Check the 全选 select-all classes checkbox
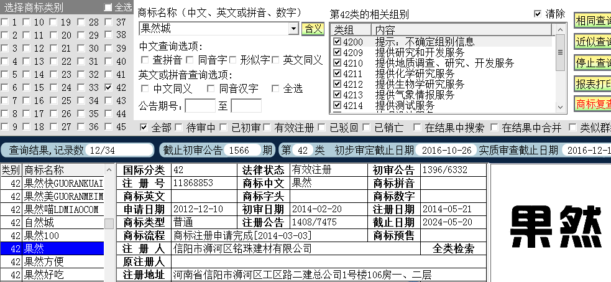The height and width of the screenshot is (282, 611). [x=108, y=7]
